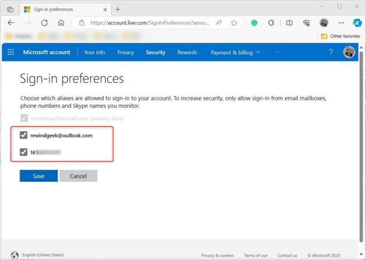Viewport: 366px width, 260px height.
Task: View site information lock icon
Action: click(x=81, y=23)
